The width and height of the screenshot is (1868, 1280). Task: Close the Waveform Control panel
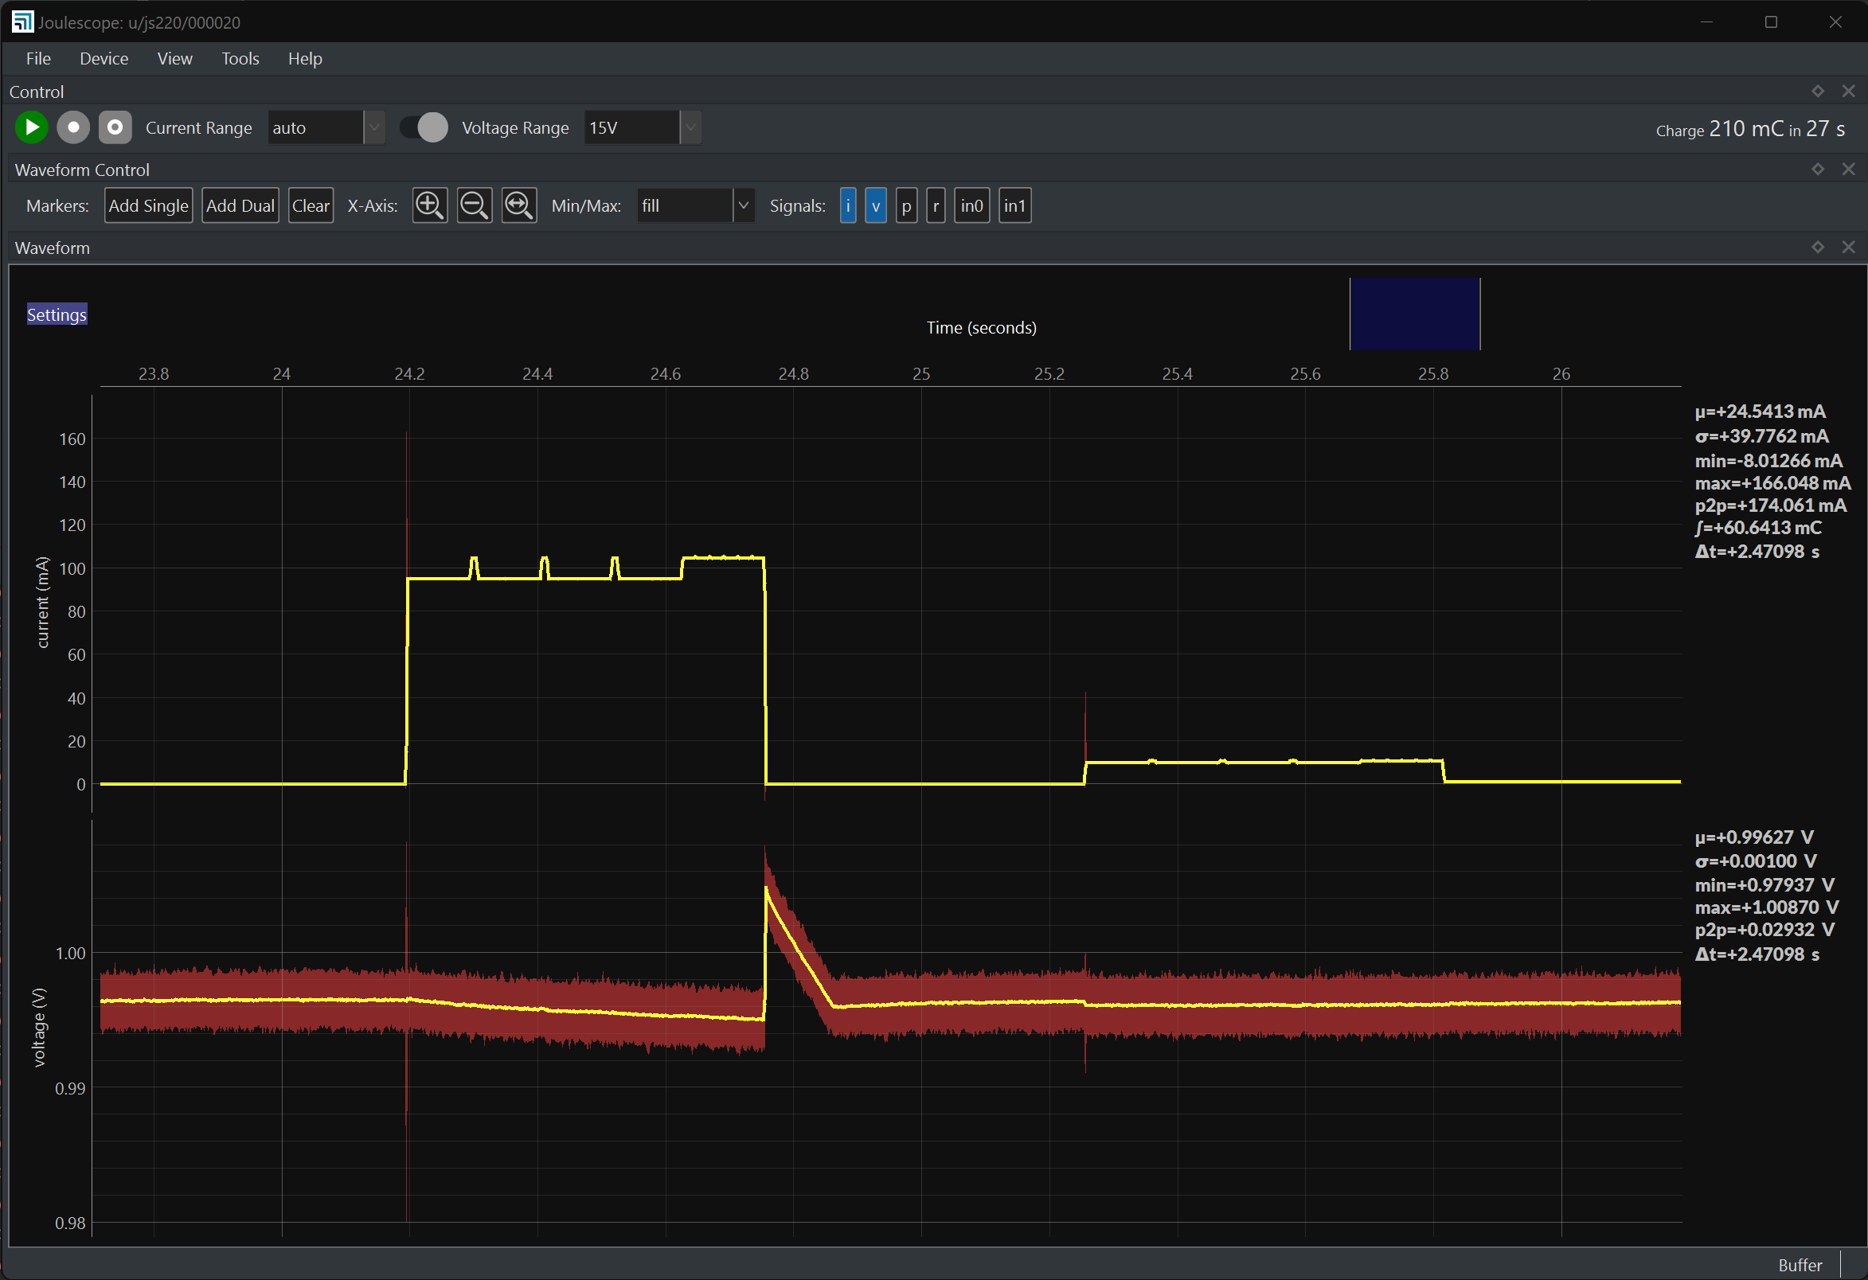click(x=1848, y=170)
